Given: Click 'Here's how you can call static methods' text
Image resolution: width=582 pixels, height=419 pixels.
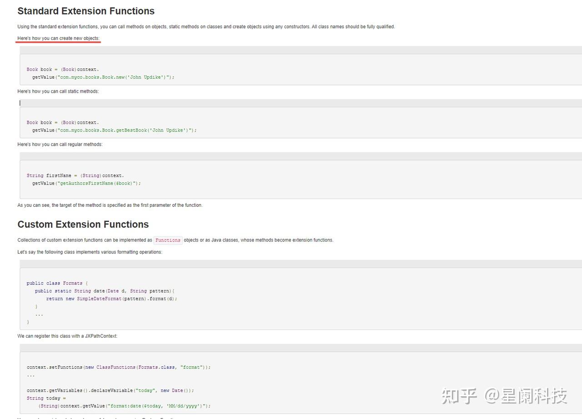Looking at the screenshot, I should tap(58, 91).
